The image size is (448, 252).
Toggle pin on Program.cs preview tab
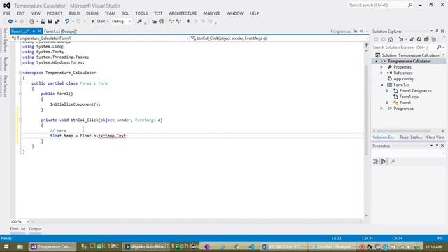click(x=356, y=31)
